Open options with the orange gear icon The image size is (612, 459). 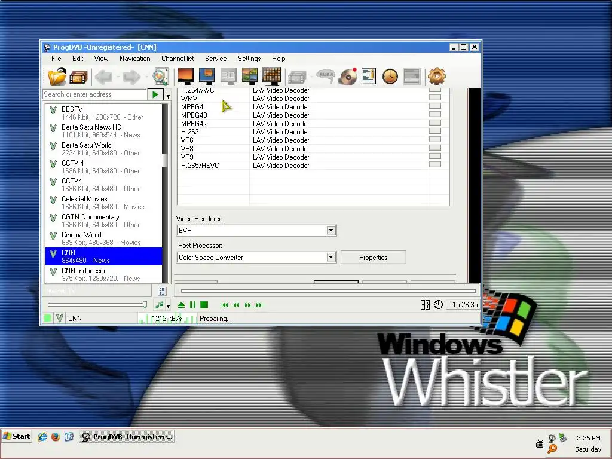click(x=436, y=76)
